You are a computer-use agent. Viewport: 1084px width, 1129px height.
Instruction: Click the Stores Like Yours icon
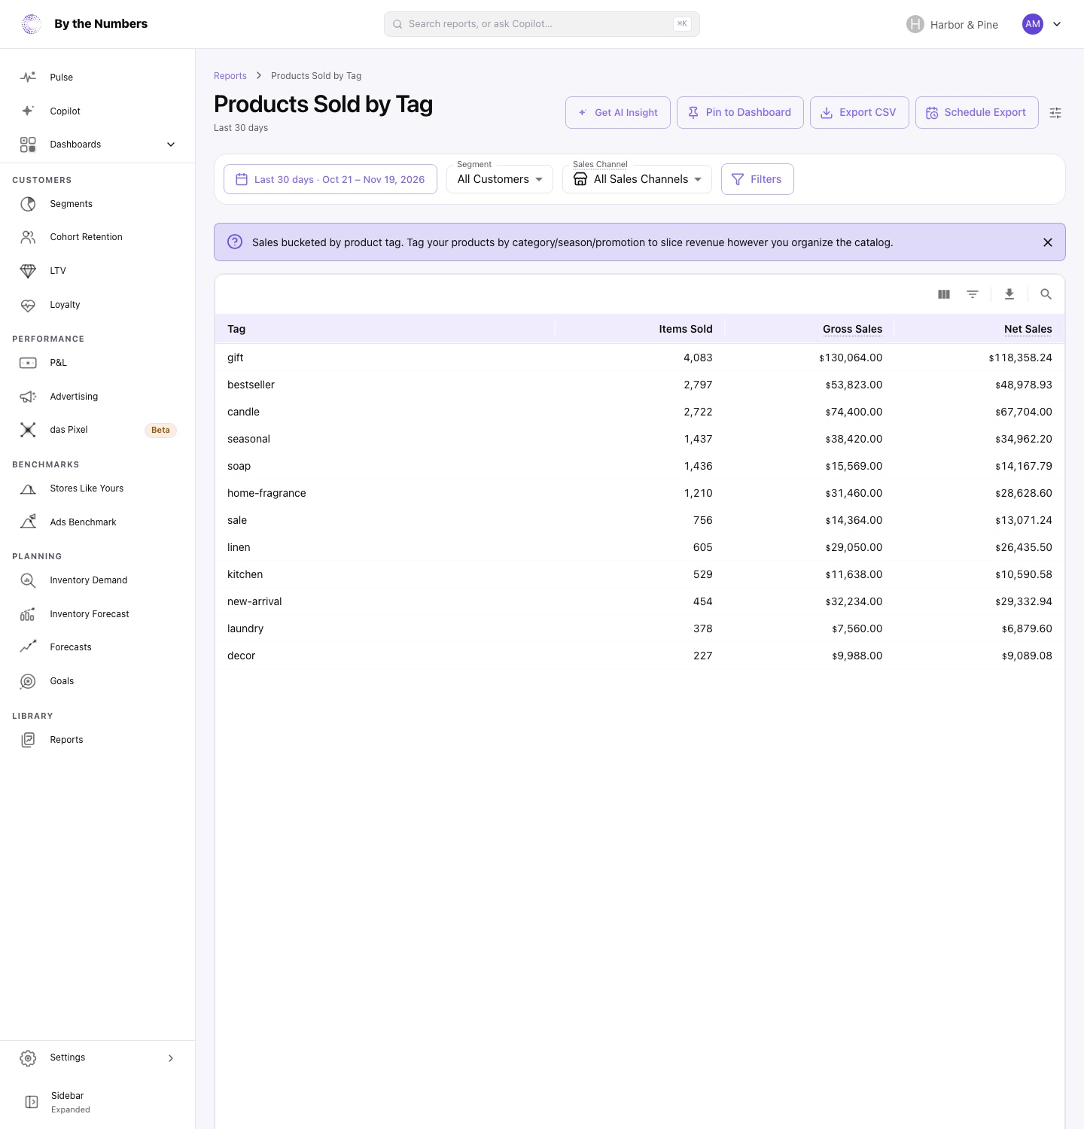(x=28, y=488)
